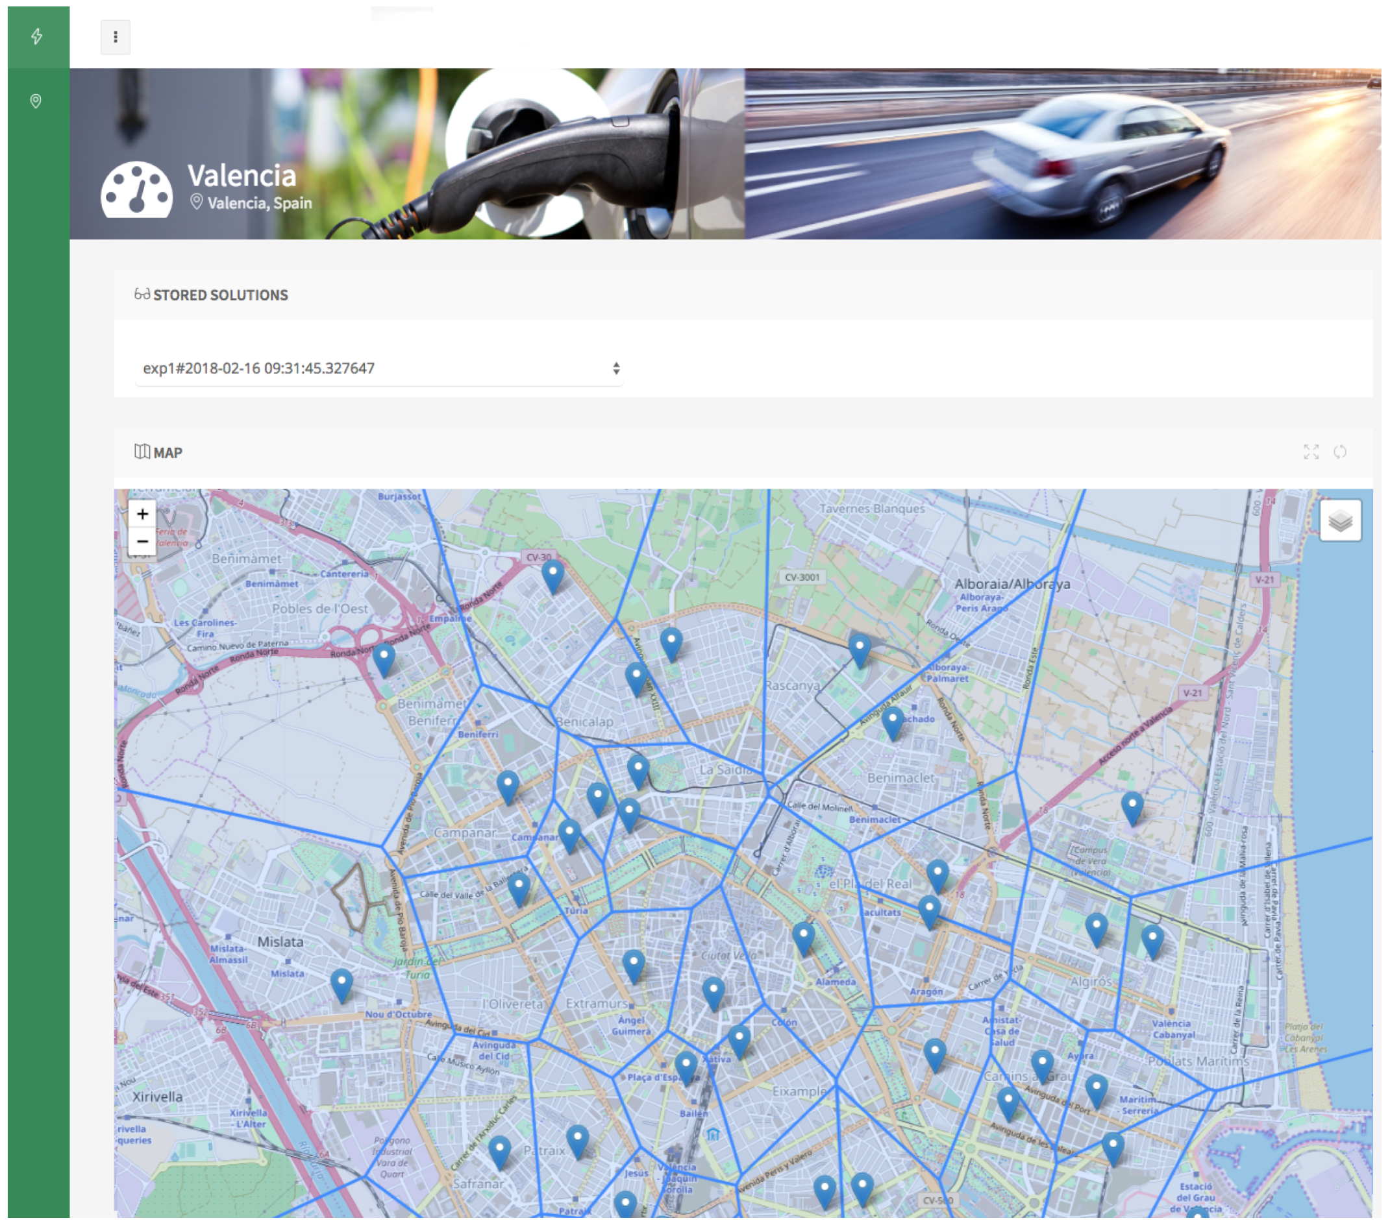
Task: Open the stored solutions dropdown
Action: pyautogui.click(x=379, y=369)
